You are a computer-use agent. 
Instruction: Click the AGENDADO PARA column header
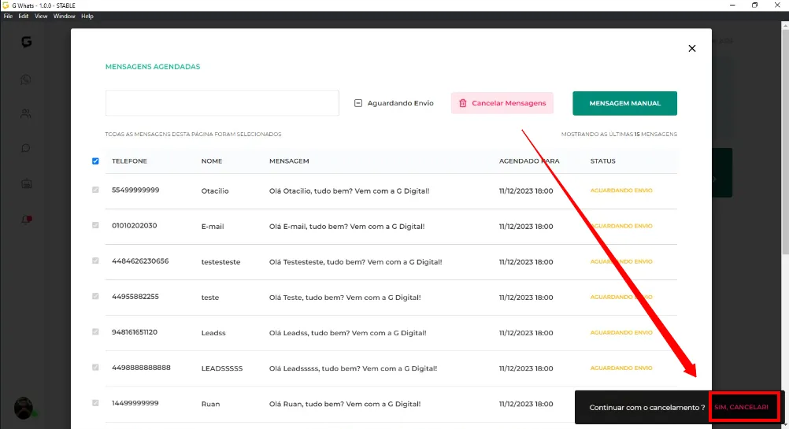tap(529, 161)
